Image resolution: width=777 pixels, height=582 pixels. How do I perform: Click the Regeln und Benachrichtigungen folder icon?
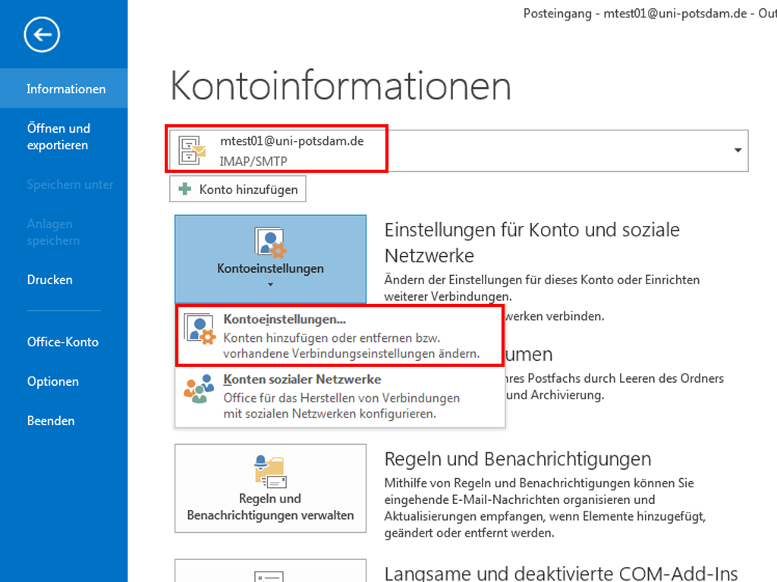pyautogui.click(x=270, y=471)
